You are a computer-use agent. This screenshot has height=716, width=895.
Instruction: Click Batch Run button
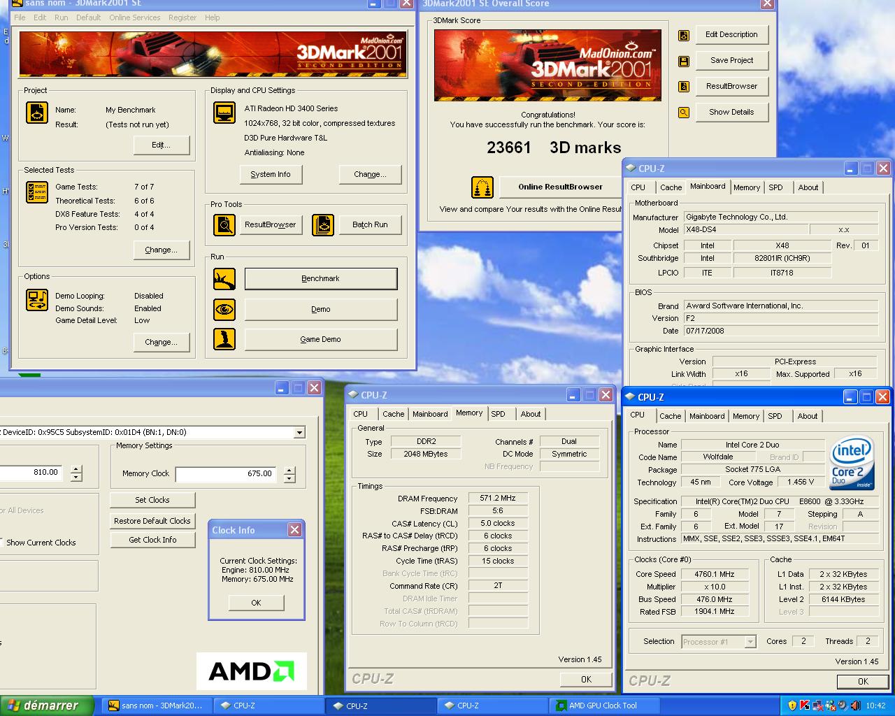pos(371,224)
